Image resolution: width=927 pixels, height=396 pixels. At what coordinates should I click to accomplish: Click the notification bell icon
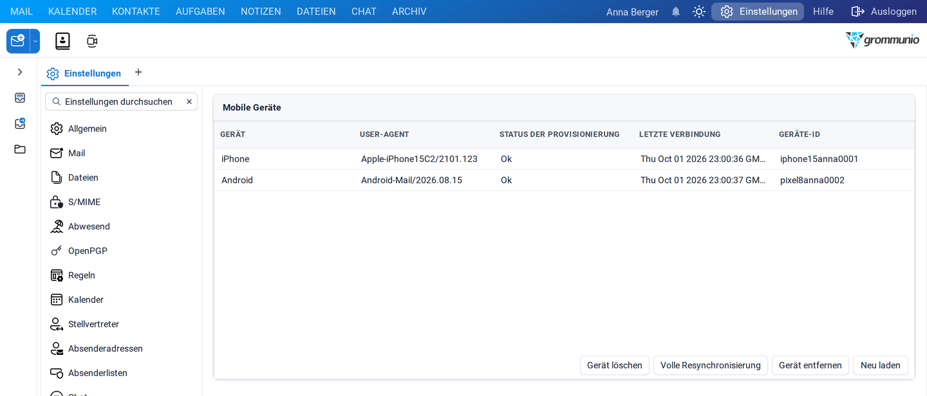coord(675,12)
